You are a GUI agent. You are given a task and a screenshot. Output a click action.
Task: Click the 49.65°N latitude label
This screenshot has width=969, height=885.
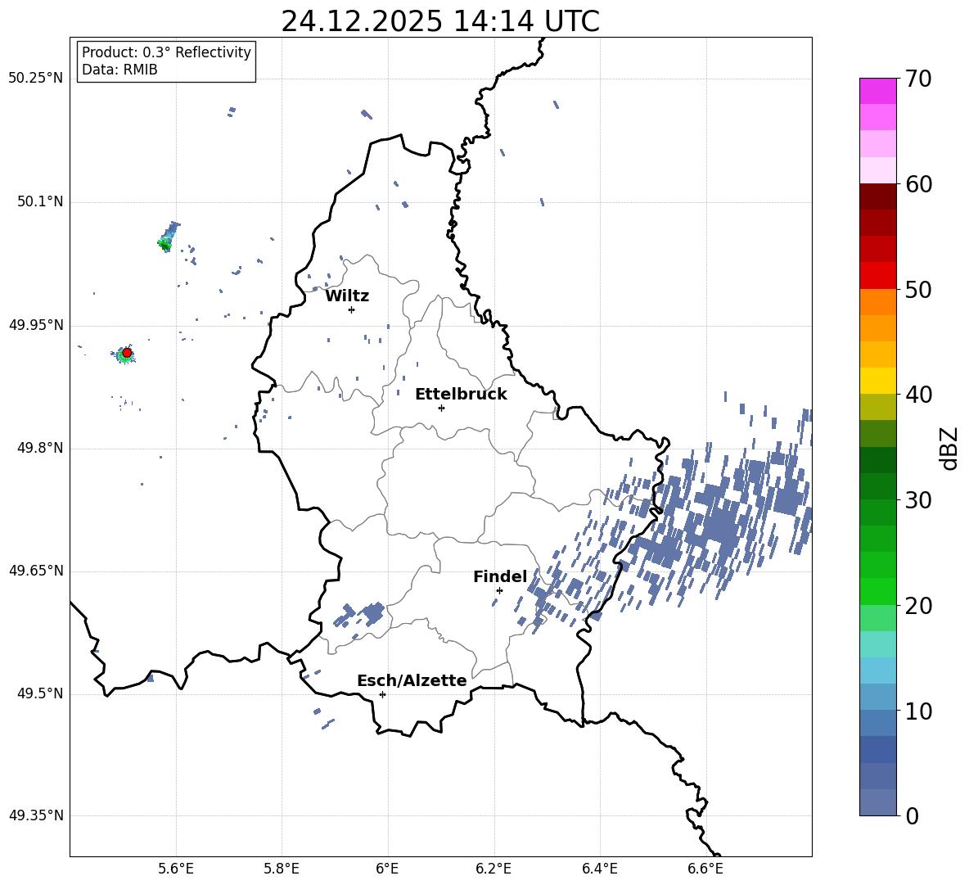pyautogui.click(x=36, y=571)
